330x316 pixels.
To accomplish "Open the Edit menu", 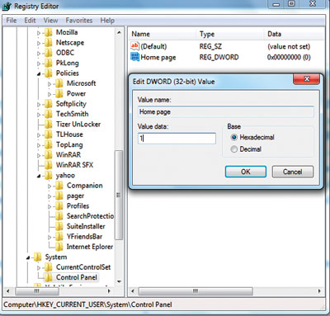I will (x=30, y=21).
